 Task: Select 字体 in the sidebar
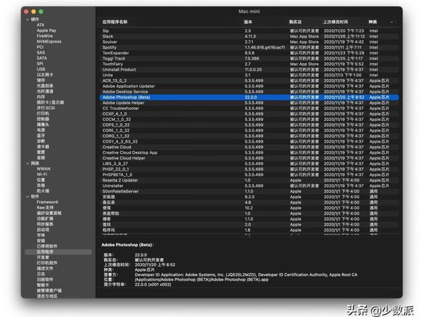(x=40, y=235)
